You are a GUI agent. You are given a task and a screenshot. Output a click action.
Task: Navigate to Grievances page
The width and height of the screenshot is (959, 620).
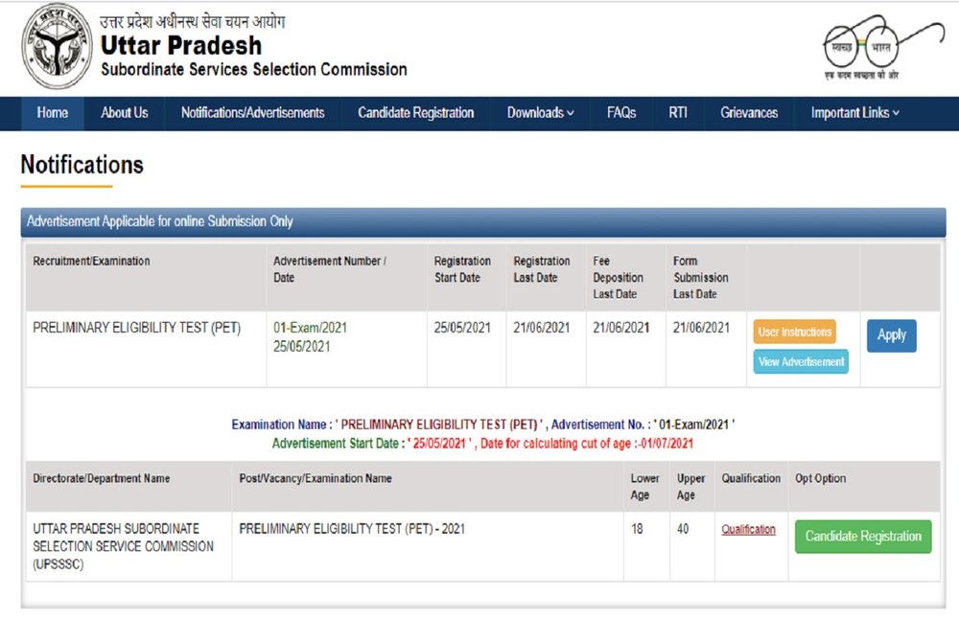pyautogui.click(x=749, y=113)
